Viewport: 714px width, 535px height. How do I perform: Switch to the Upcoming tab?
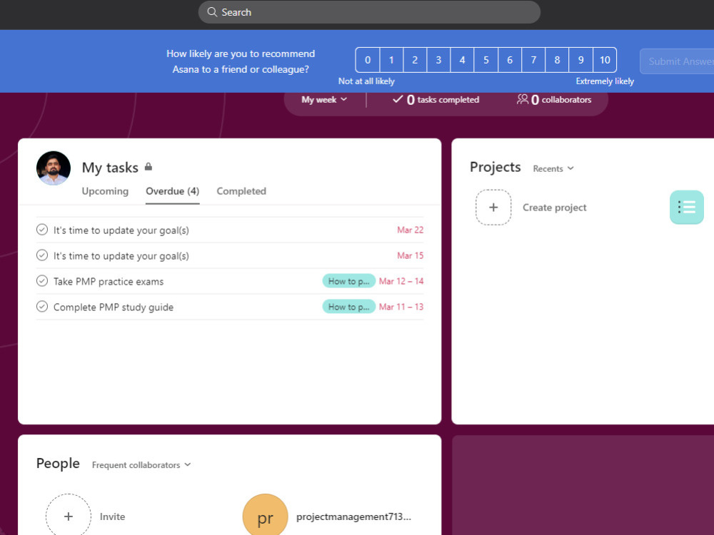coord(105,191)
